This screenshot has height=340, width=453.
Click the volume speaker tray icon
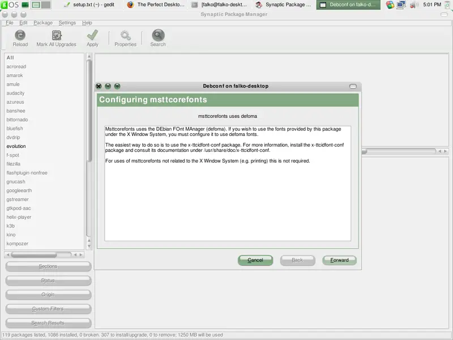click(x=413, y=5)
